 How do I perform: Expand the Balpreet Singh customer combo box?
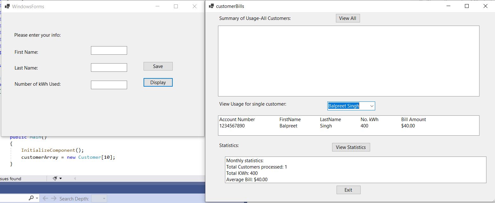click(x=372, y=106)
